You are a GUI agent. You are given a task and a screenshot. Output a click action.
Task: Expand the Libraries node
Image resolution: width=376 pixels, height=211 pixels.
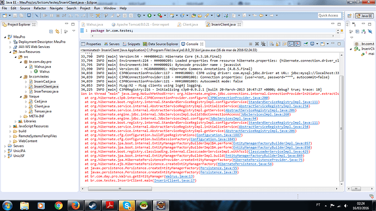point(16,122)
